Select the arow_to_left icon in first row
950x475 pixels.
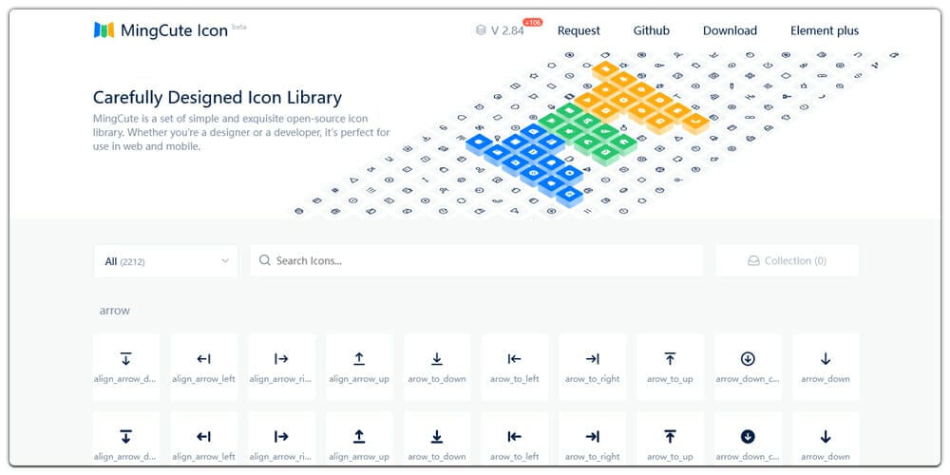tap(514, 359)
